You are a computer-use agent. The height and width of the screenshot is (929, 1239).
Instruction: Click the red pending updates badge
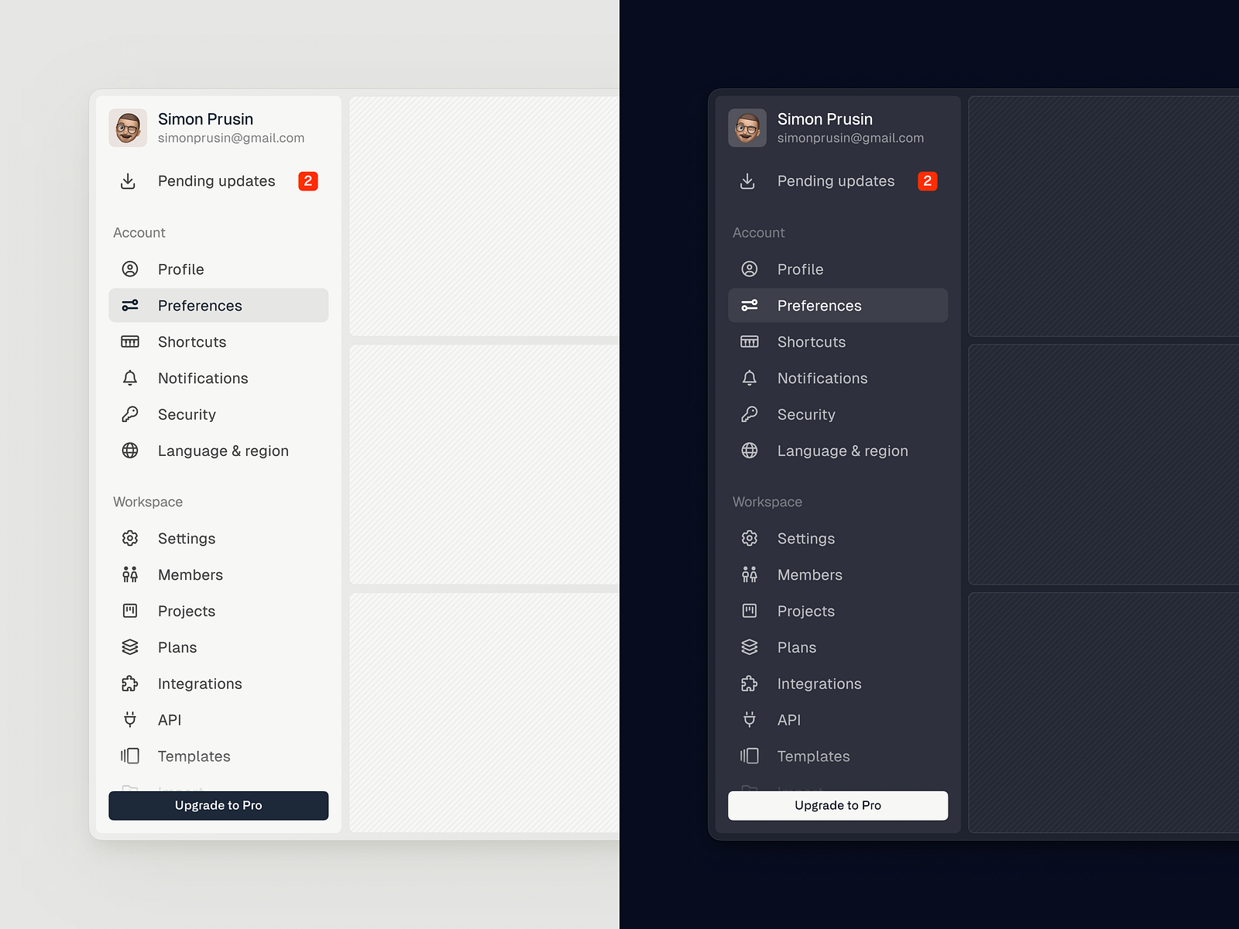(x=308, y=181)
